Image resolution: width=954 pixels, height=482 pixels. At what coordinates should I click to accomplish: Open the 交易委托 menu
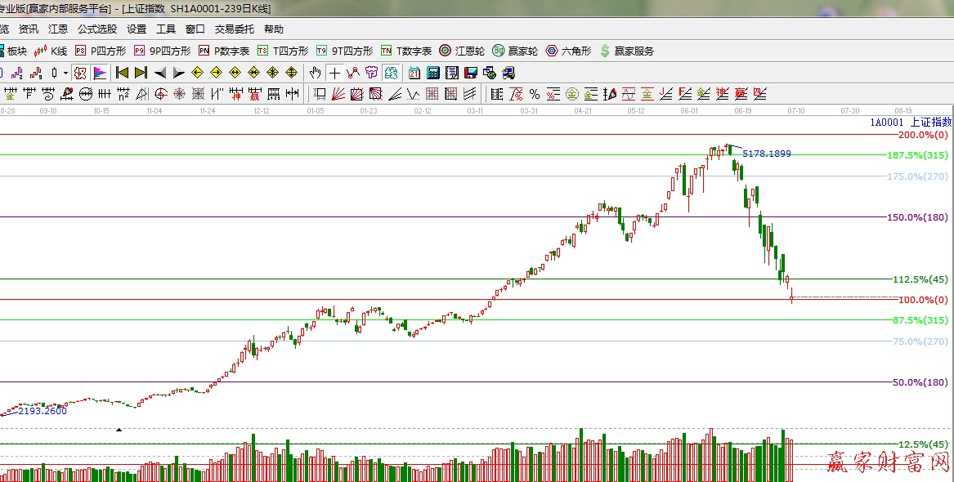pyautogui.click(x=235, y=29)
